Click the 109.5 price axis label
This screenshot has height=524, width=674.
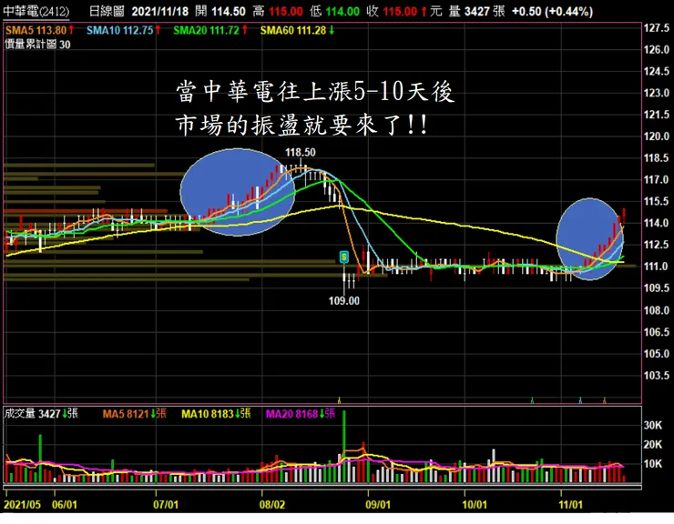657,287
